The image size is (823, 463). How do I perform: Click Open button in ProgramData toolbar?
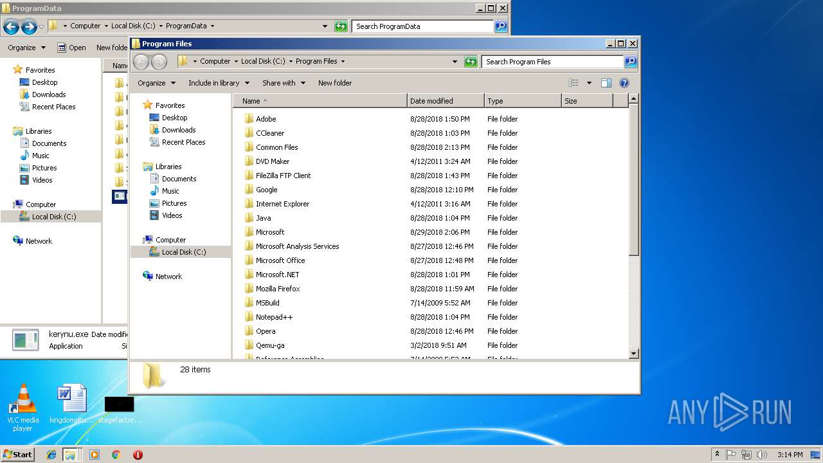pos(71,48)
